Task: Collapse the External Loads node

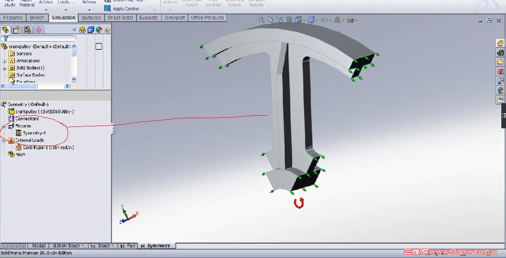Action: [4, 140]
